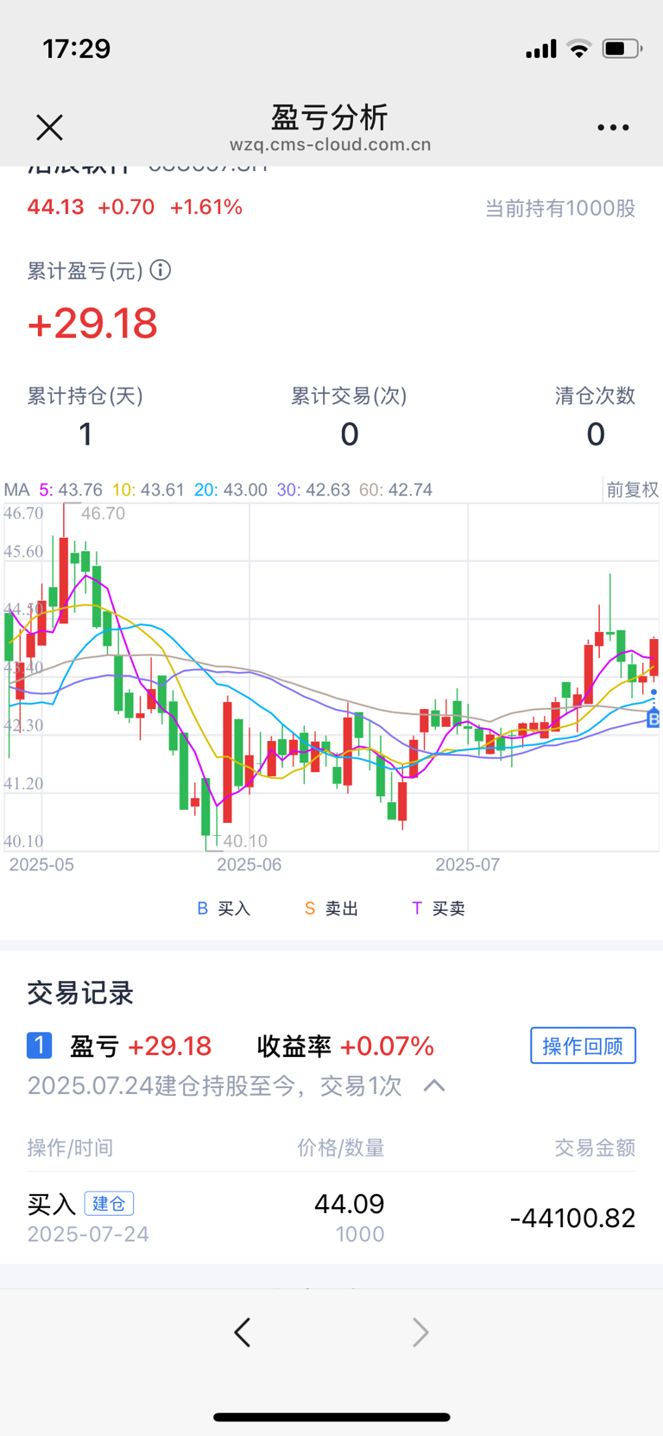This screenshot has height=1436, width=663.
Task: Open the 操作回顾 review button
Action: pos(583,1046)
